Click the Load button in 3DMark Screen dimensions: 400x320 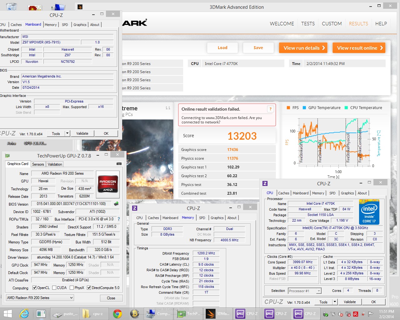click(x=222, y=48)
